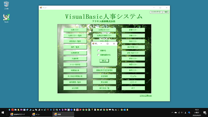Show hidden system tray icons
Viewport: 208px width, 117px height.
click(x=172, y=113)
